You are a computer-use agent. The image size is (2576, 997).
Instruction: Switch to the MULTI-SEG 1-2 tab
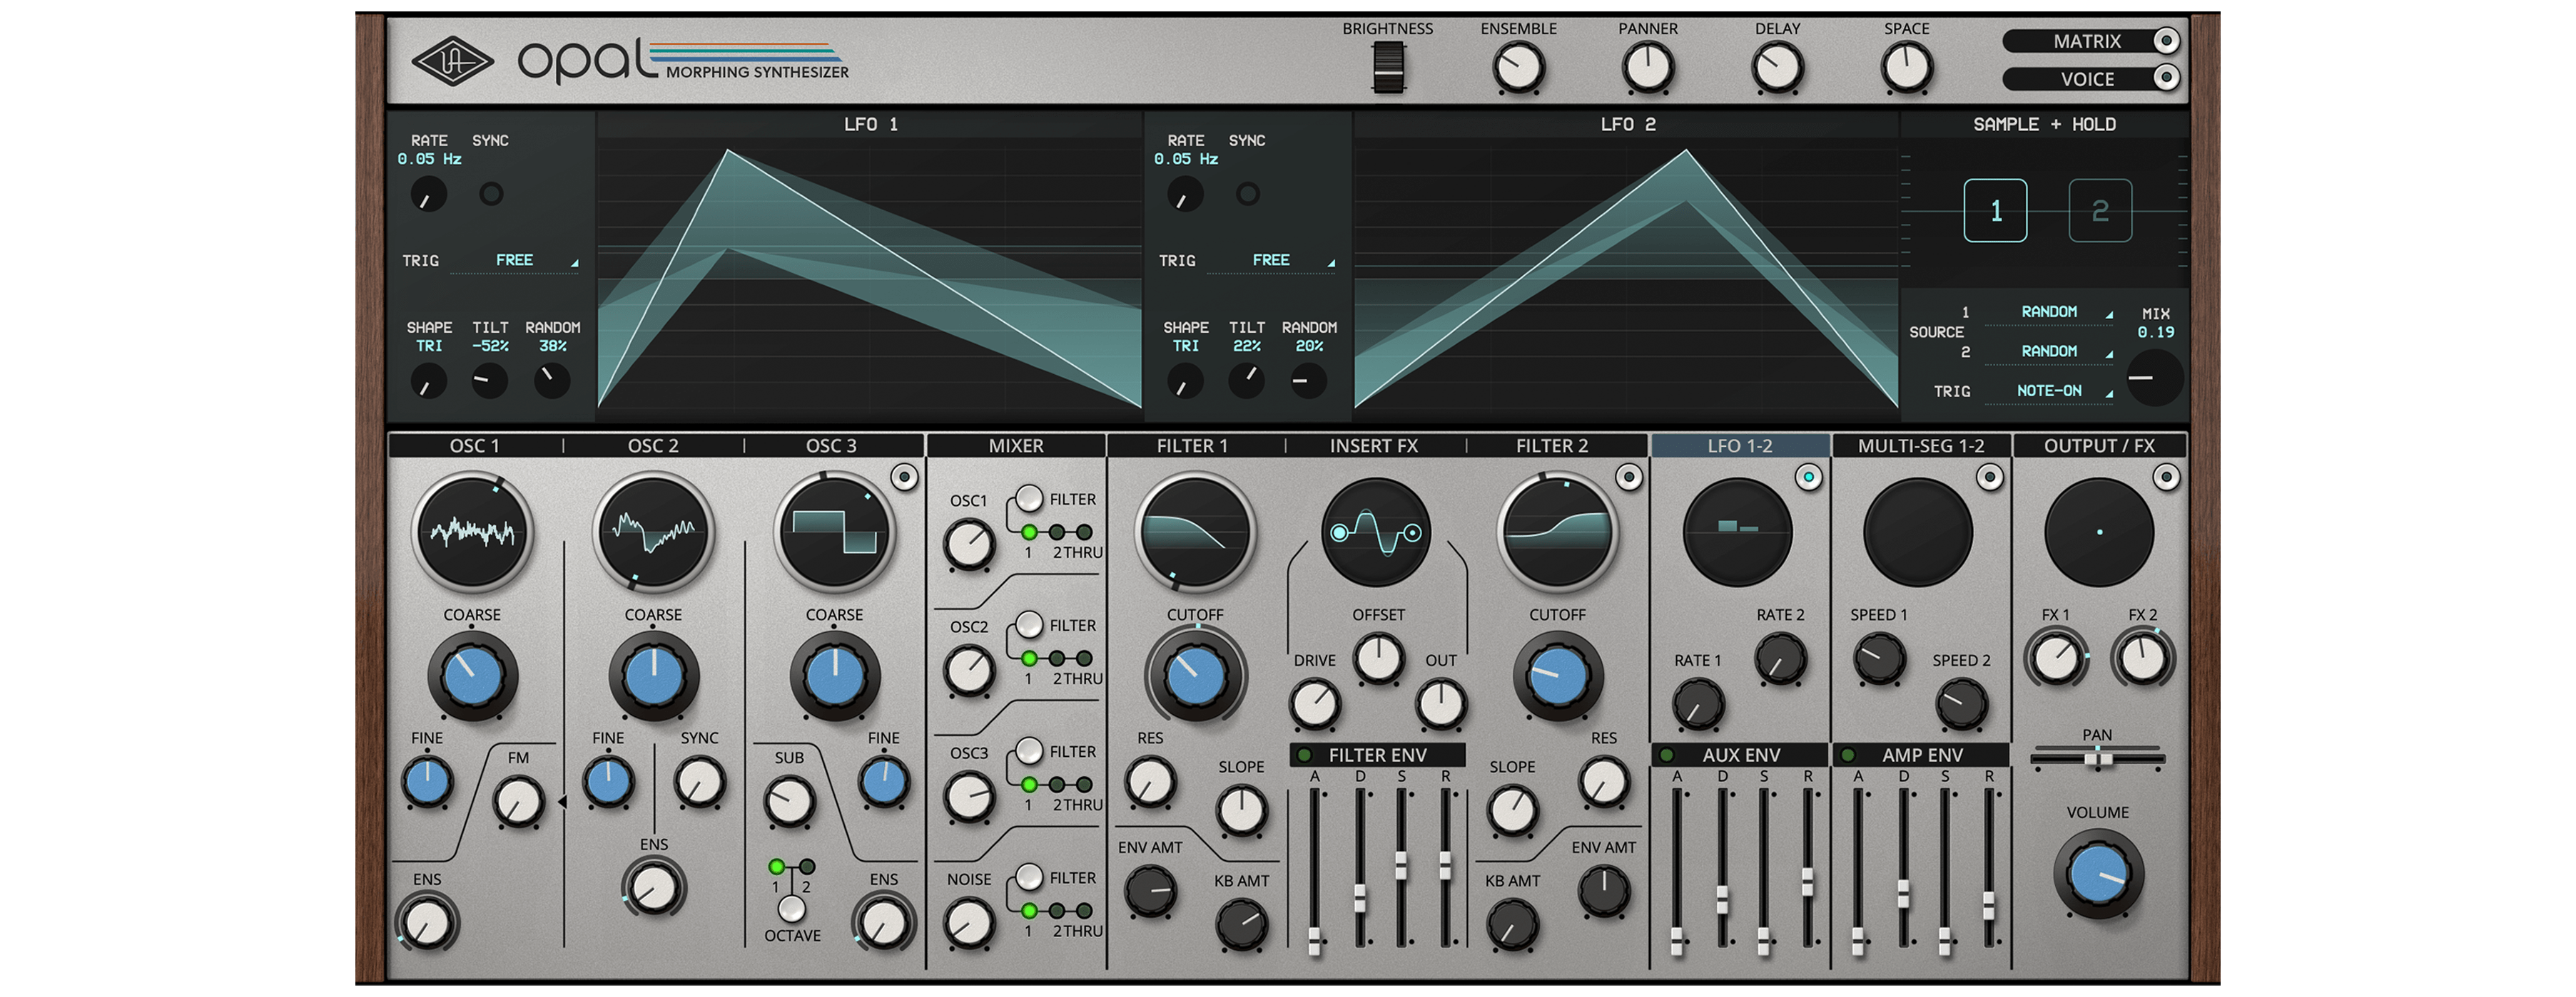pyautogui.click(x=1920, y=445)
